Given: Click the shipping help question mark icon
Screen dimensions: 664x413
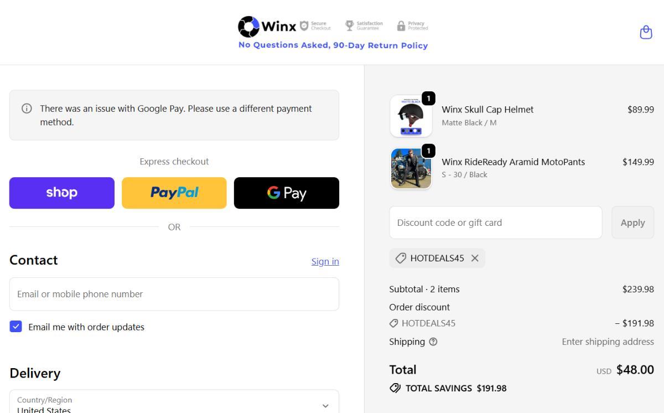Looking at the screenshot, I should (x=433, y=342).
